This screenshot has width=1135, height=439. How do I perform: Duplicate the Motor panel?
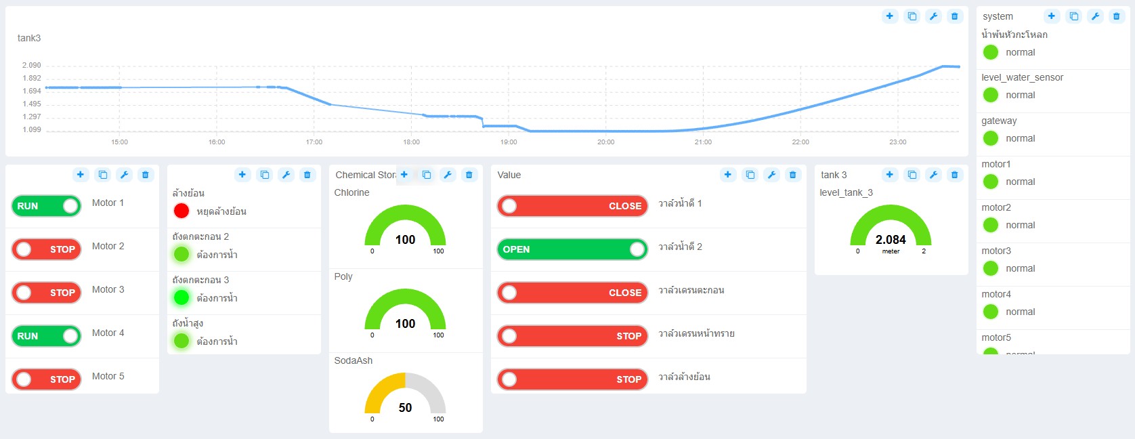click(103, 175)
